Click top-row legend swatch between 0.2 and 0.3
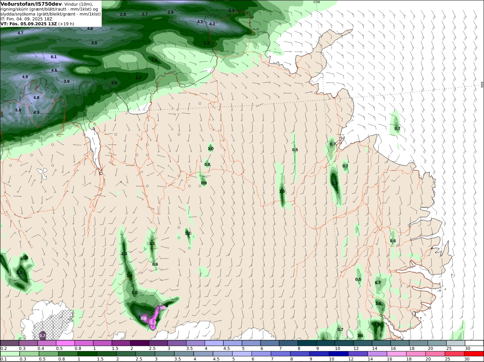This screenshot has height=362, width=484. [x=10, y=343]
